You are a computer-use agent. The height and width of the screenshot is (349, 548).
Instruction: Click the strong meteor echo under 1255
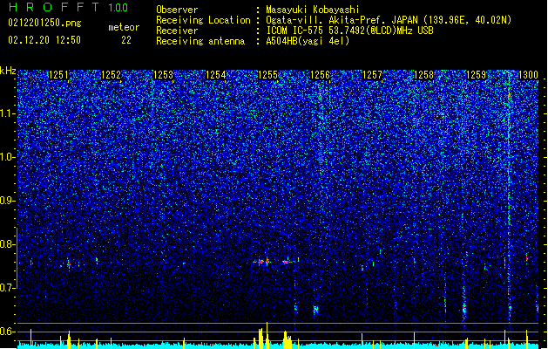pyautogui.click(x=262, y=262)
